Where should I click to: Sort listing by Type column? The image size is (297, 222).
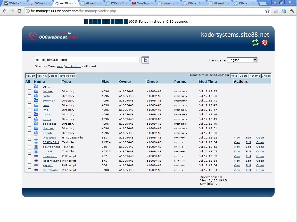(x=66, y=81)
